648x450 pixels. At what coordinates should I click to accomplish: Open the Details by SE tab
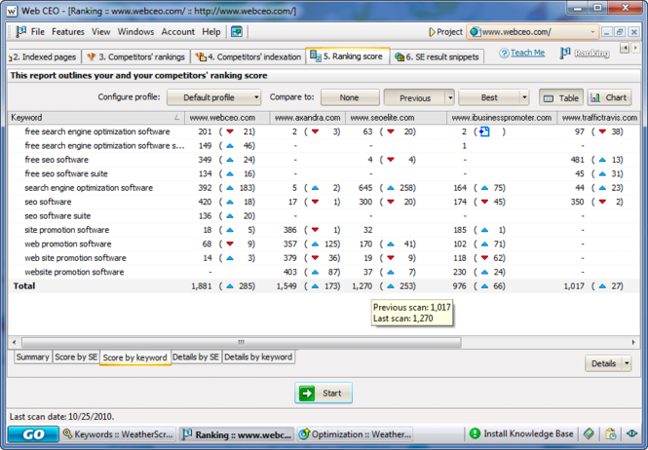[x=196, y=357]
